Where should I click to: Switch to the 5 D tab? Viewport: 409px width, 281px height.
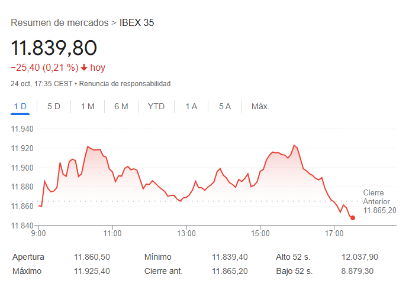pos(54,106)
